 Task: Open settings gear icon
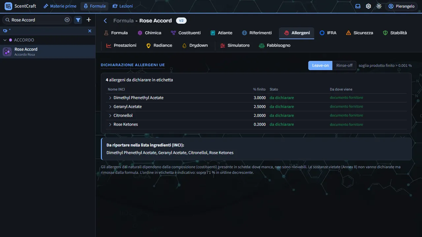coord(369,6)
